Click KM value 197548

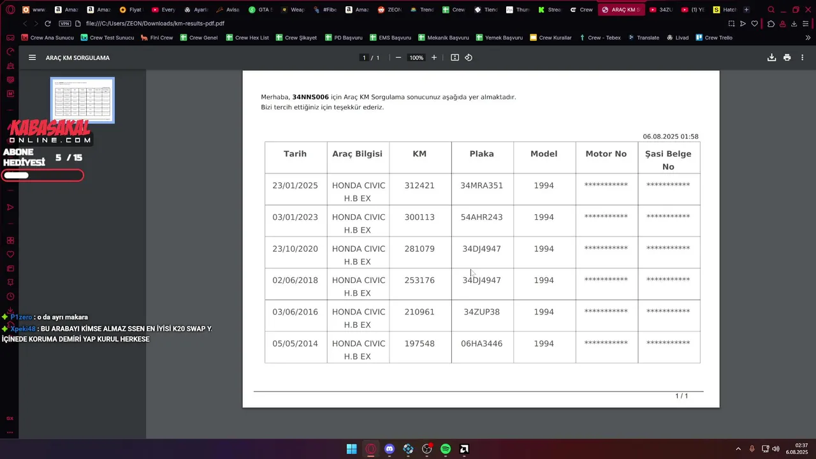tap(419, 344)
